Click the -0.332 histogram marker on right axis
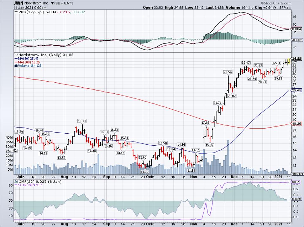This screenshot has height=227, width=304. [297, 40]
